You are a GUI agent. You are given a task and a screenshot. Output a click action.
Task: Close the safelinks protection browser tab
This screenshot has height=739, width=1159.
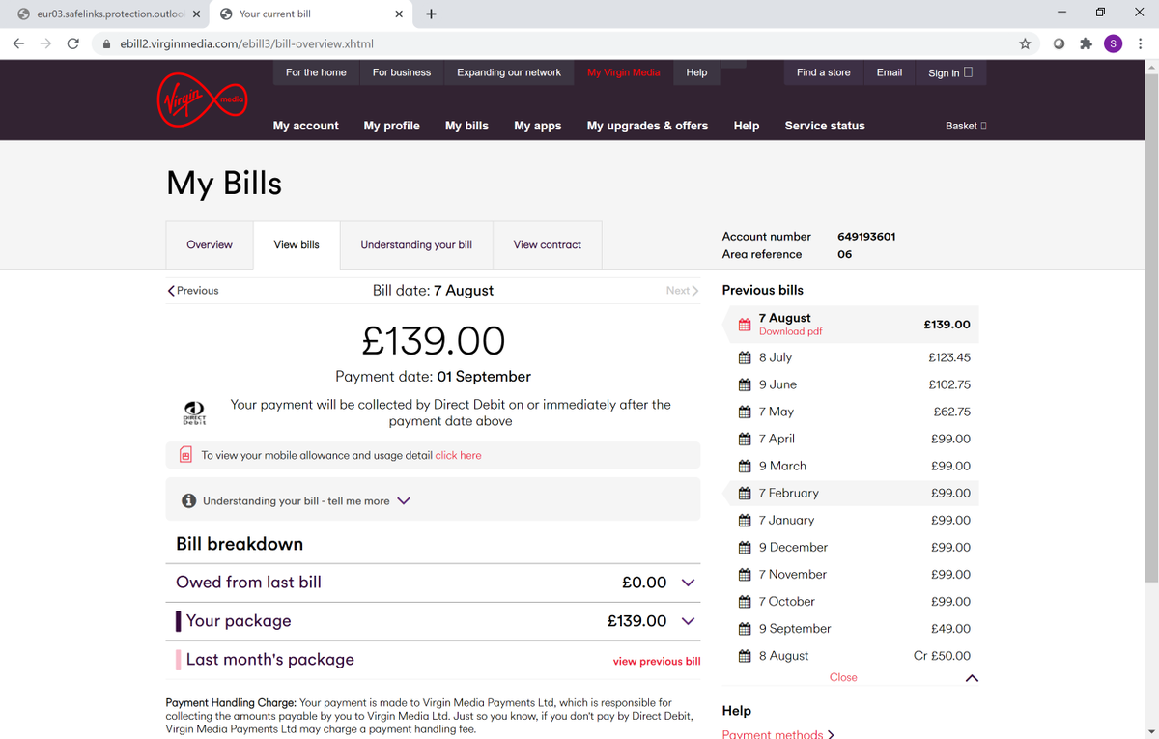pos(196,14)
